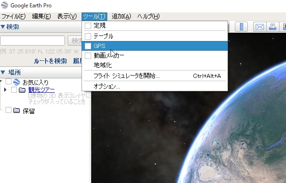Toggle the 定規 checkbox in Tools menu
Viewport: 286px width, 183px height.
coord(88,26)
